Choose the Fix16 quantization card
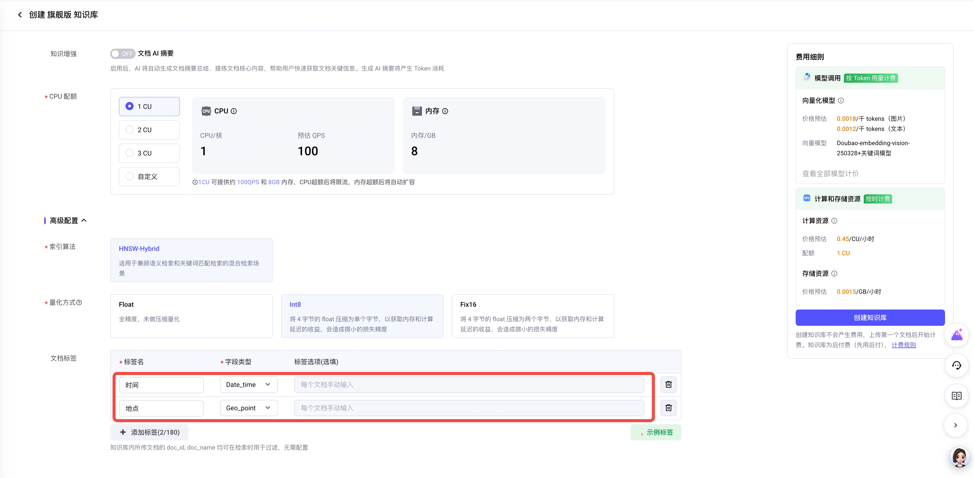The width and height of the screenshot is (974, 478). 533,316
